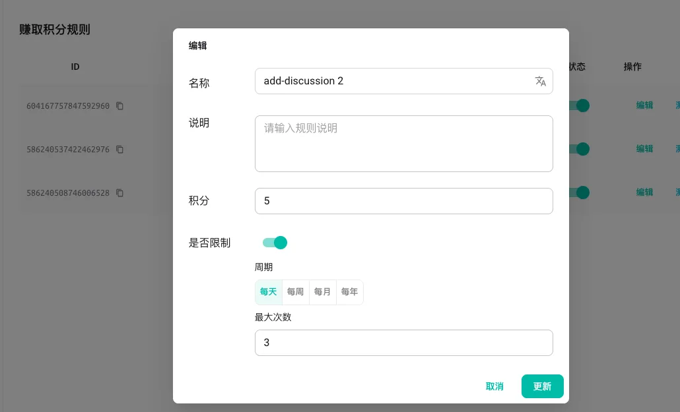Copy ID 586240508746006528
Screen dimensions: 680x412
[x=119, y=192]
